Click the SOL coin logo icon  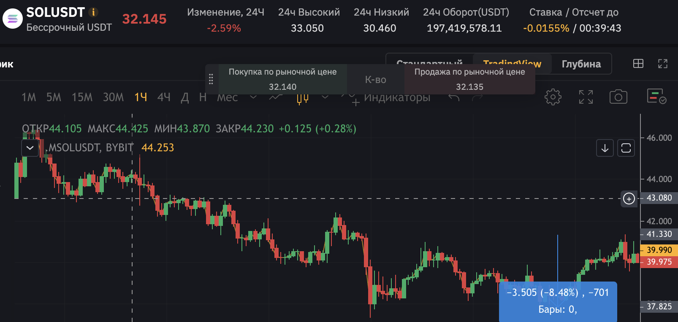13,19
